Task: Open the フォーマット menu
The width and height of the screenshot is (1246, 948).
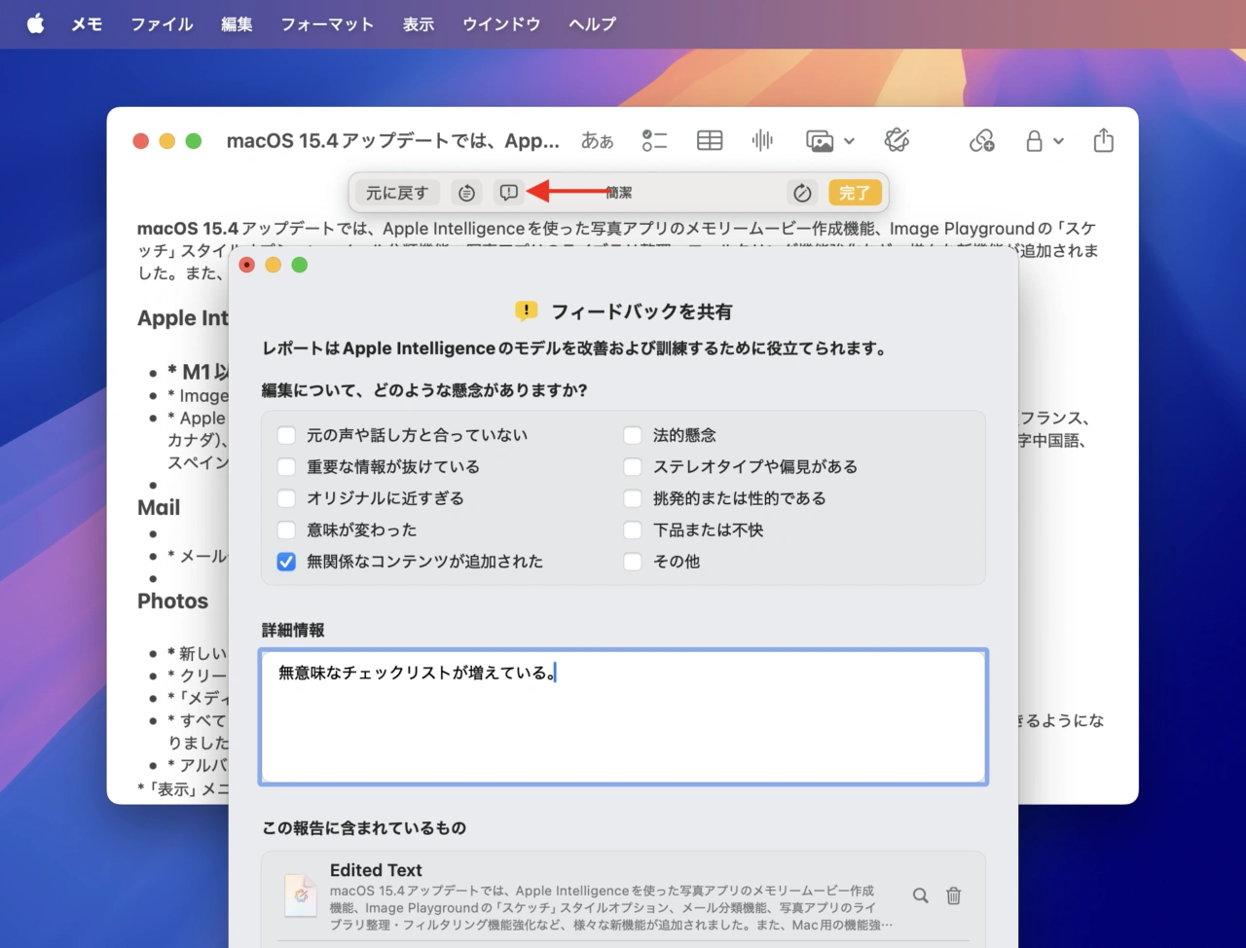Action: tap(327, 24)
